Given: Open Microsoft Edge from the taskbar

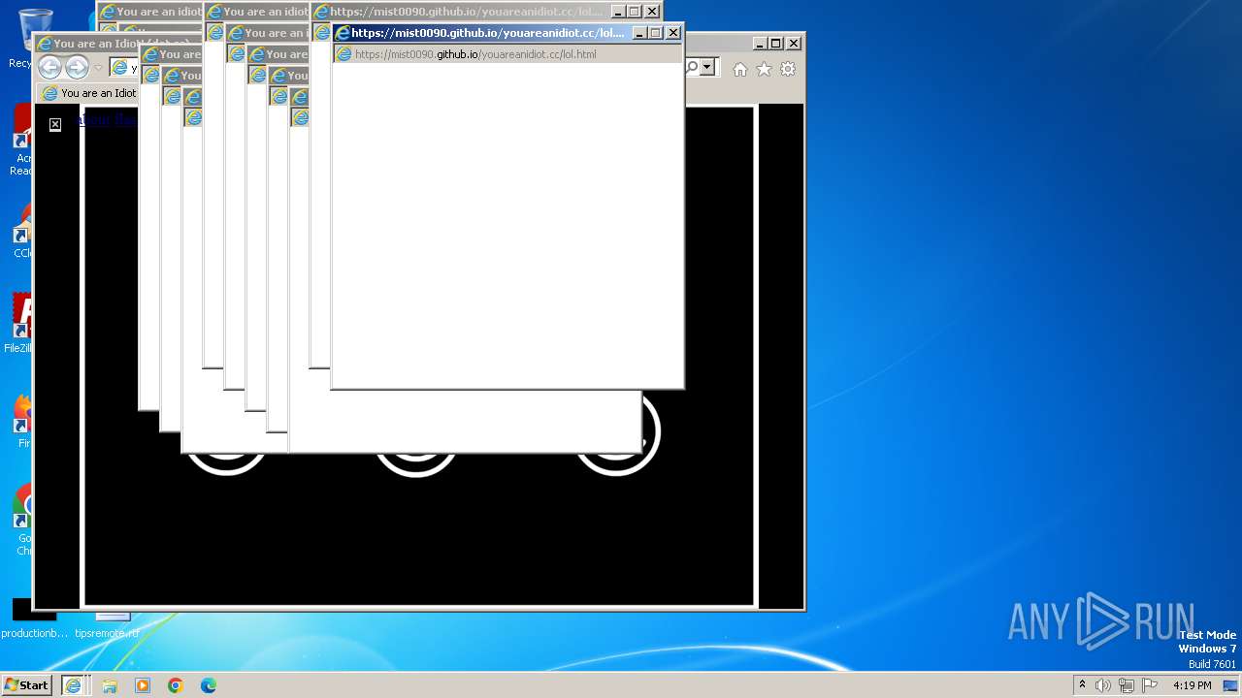Looking at the screenshot, I should coord(209,685).
